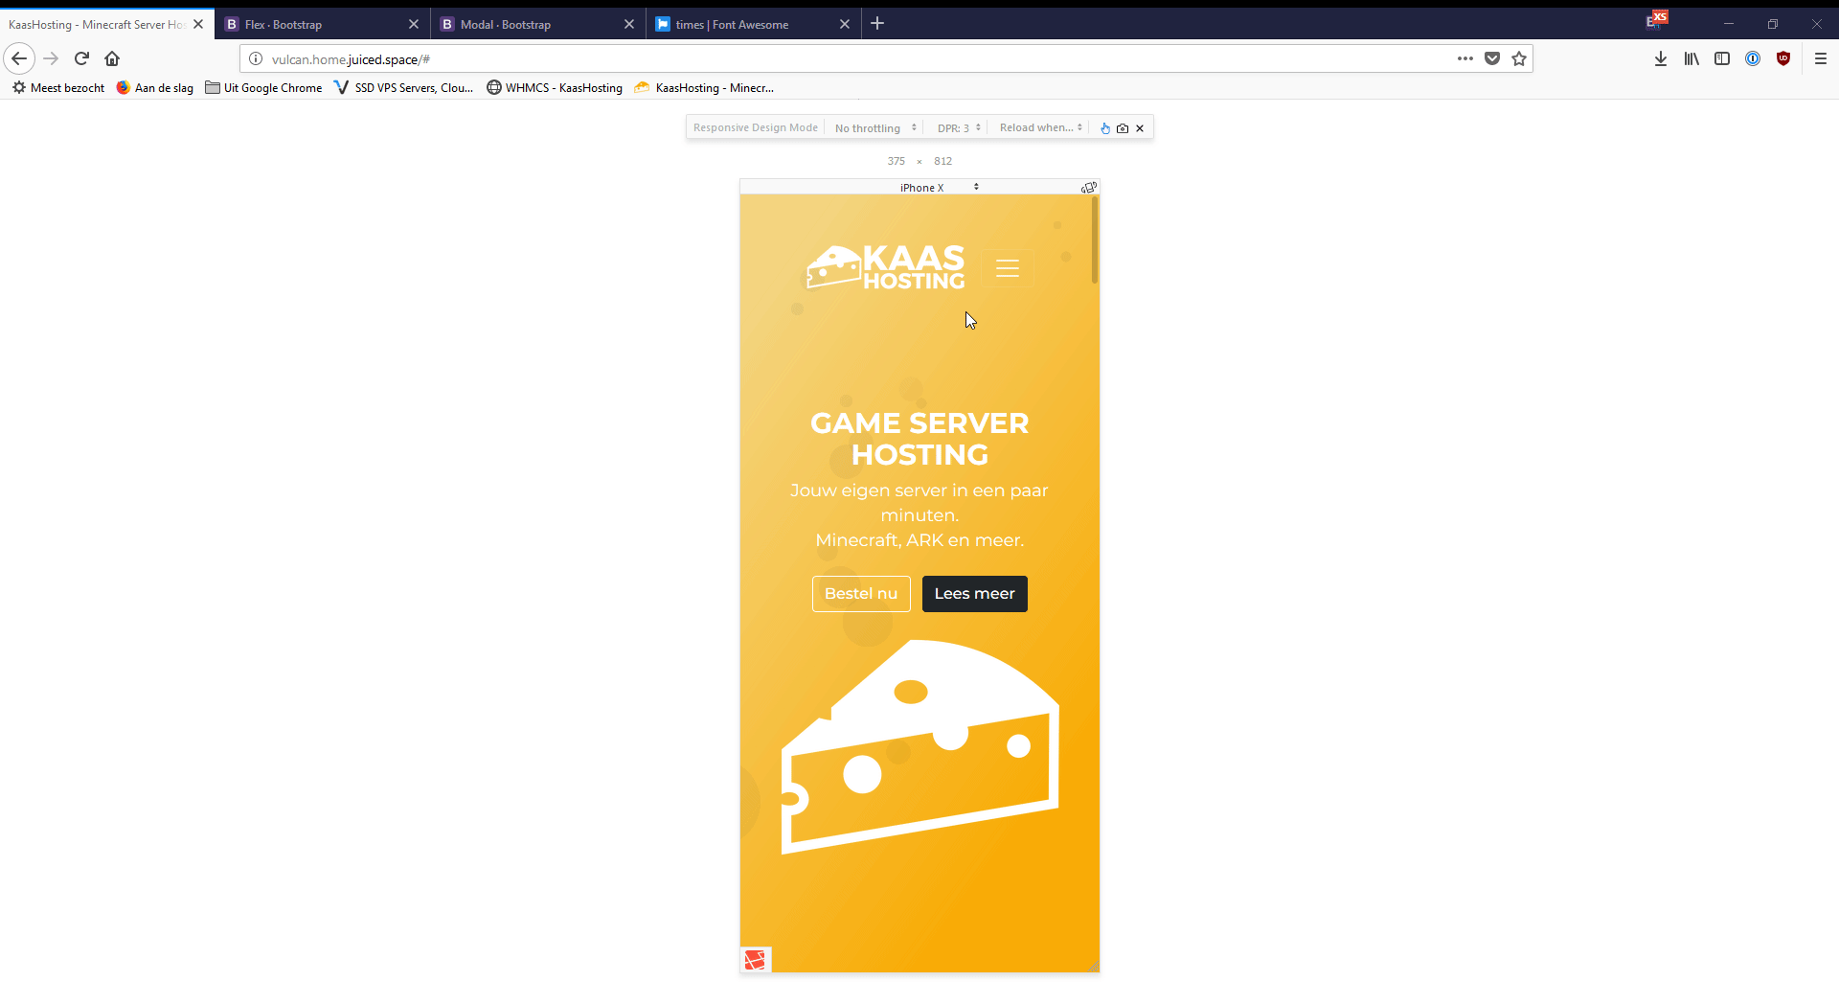1839x1004 pixels.
Task: Click the Lees meer button
Action: pos(974,594)
